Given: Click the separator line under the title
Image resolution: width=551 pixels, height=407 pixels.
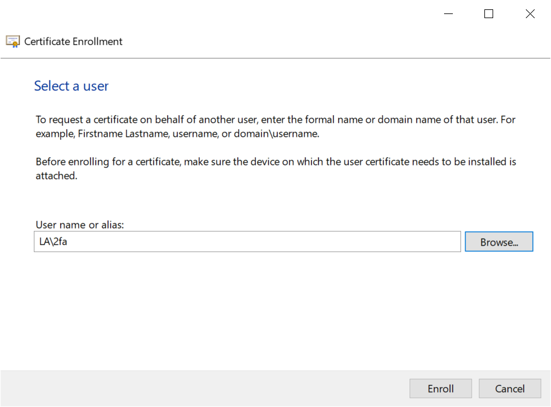Looking at the screenshot, I should [x=275, y=58].
